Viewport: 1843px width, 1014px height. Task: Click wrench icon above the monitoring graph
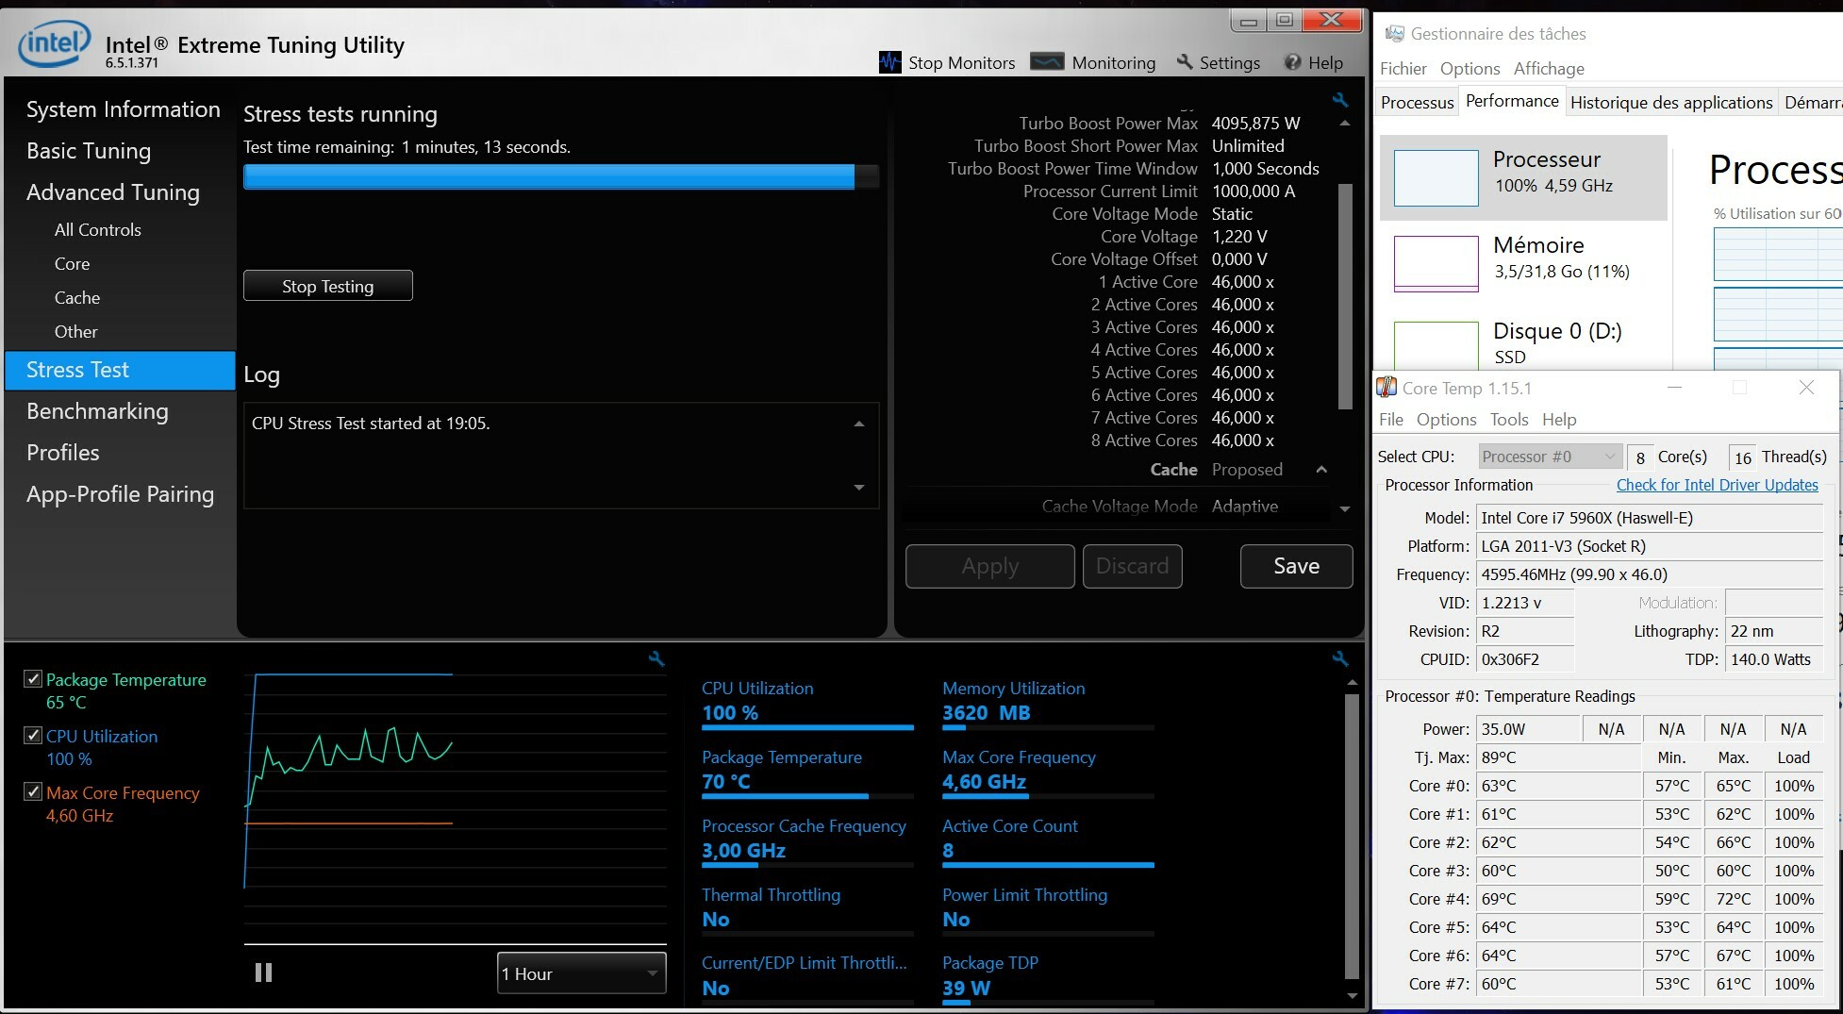(x=656, y=659)
